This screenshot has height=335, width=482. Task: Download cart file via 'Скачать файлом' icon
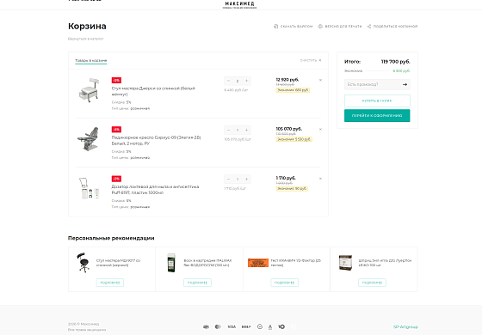[x=293, y=27]
